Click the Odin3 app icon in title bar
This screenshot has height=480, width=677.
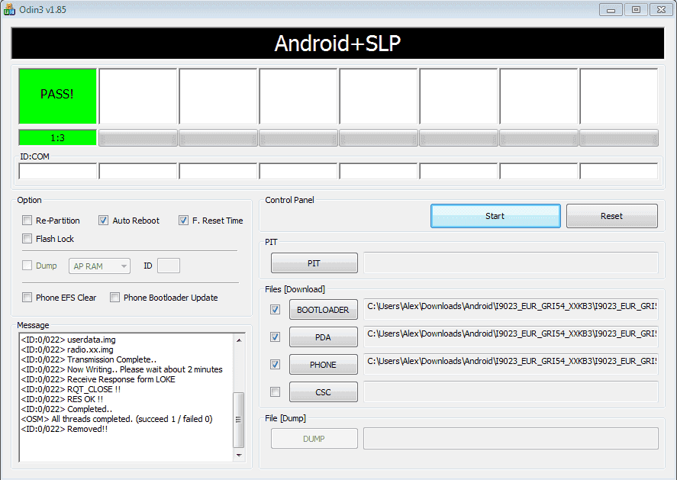9,9
